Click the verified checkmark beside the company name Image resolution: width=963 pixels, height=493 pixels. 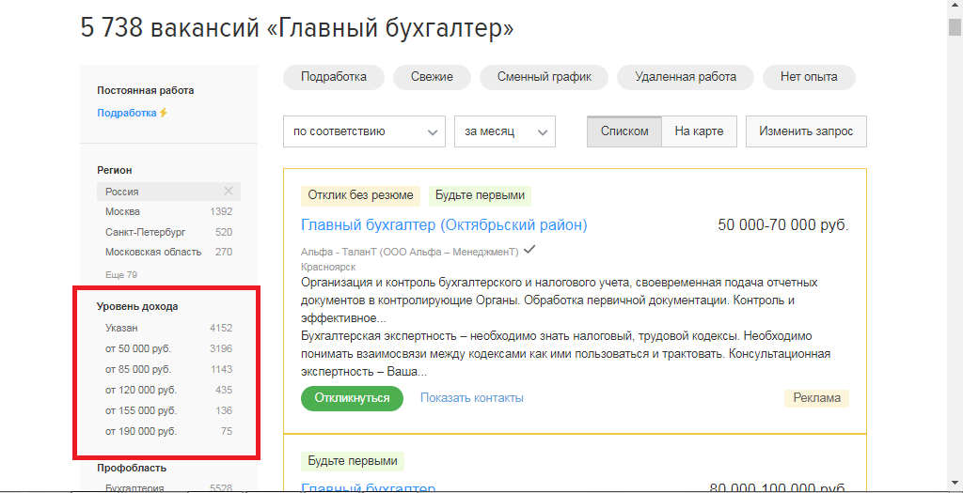point(529,250)
